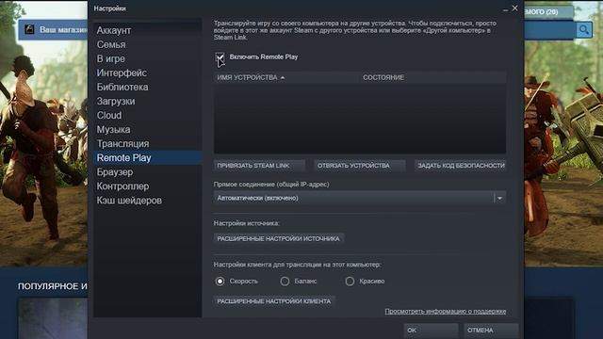Select the Скорость radio option

pyautogui.click(x=220, y=282)
